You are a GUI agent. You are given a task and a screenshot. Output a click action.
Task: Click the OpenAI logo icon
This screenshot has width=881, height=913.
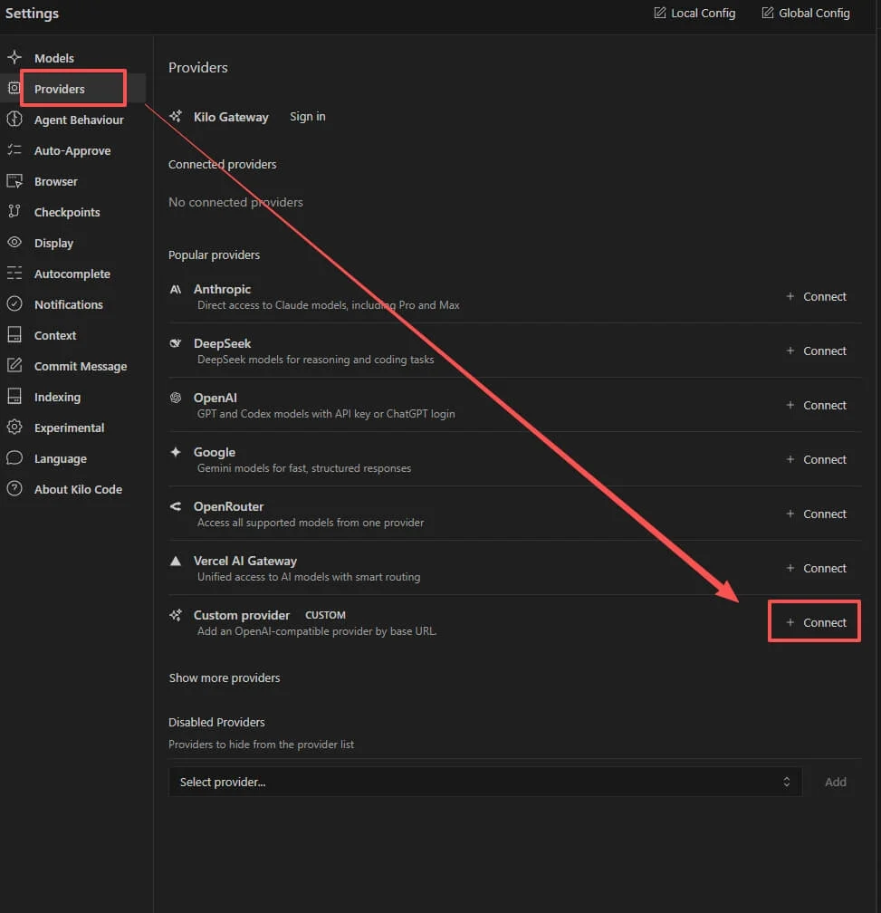pos(176,398)
